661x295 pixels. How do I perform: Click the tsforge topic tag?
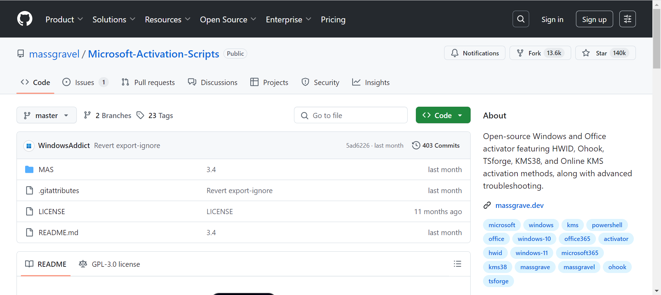click(x=499, y=281)
